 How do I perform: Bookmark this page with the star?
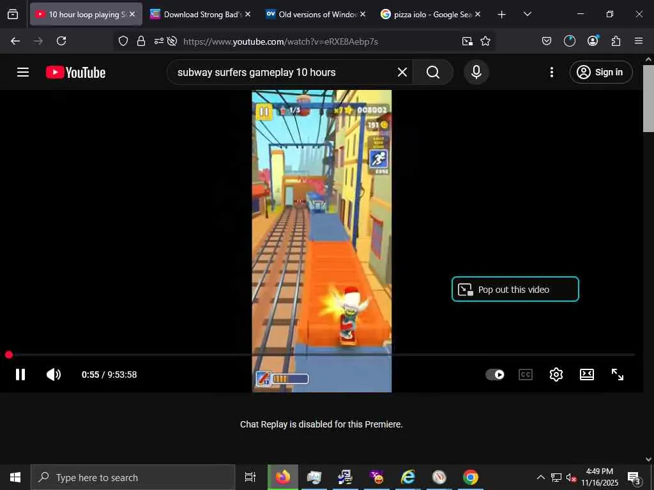(x=485, y=41)
